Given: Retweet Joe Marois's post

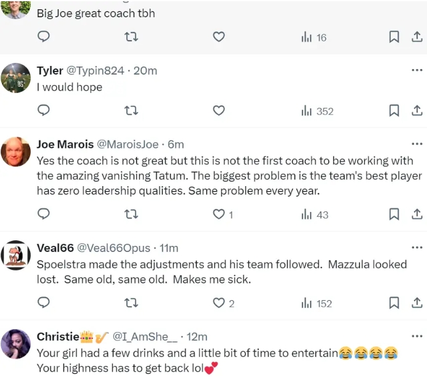Looking at the screenshot, I should (x=131, y=214).
